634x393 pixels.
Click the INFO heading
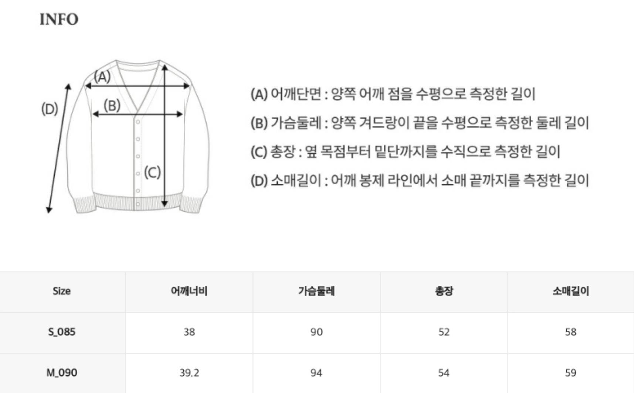point(59,20)
